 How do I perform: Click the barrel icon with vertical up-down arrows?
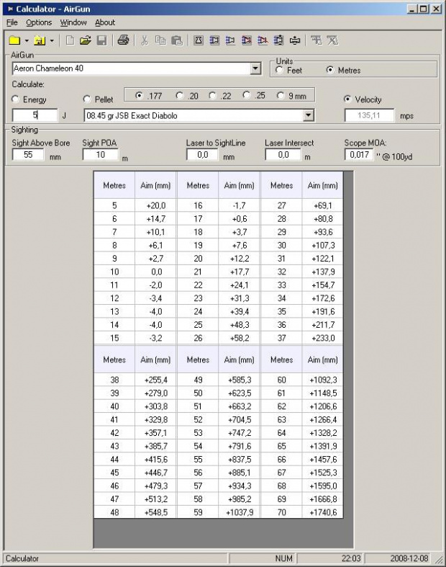pos(278,40)
